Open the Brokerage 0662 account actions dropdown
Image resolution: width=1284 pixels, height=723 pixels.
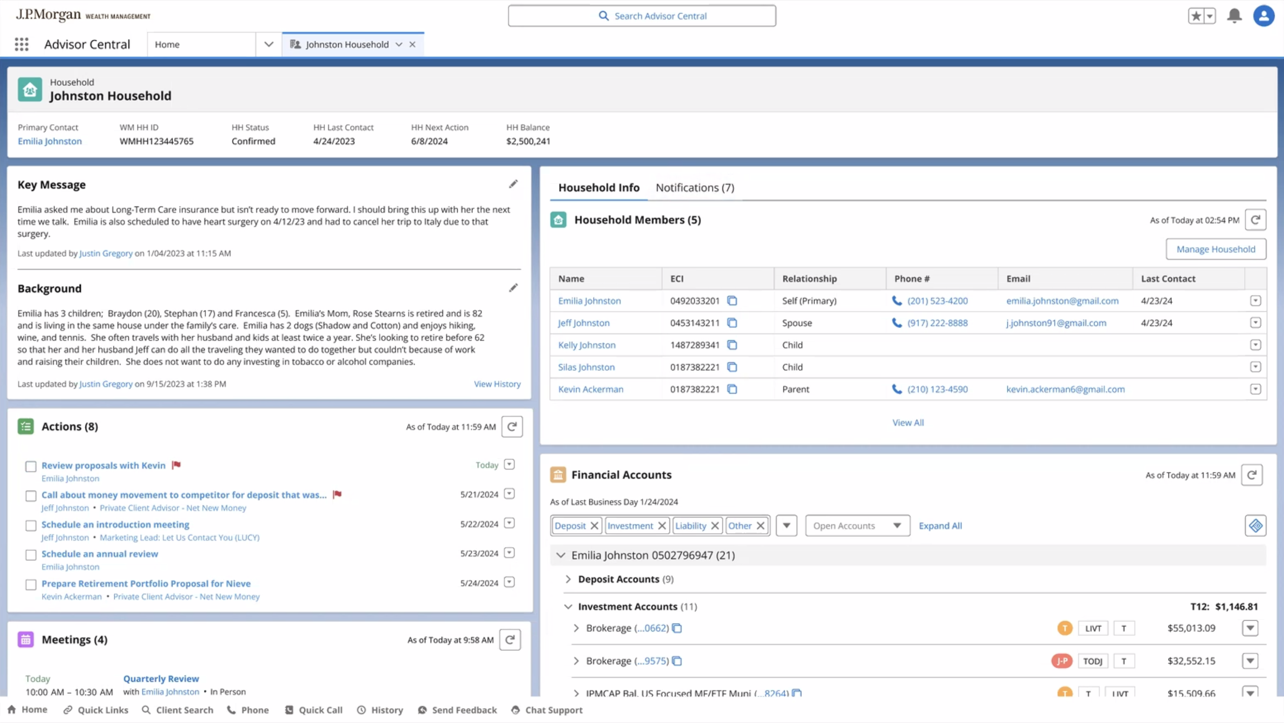[1250, 628]
